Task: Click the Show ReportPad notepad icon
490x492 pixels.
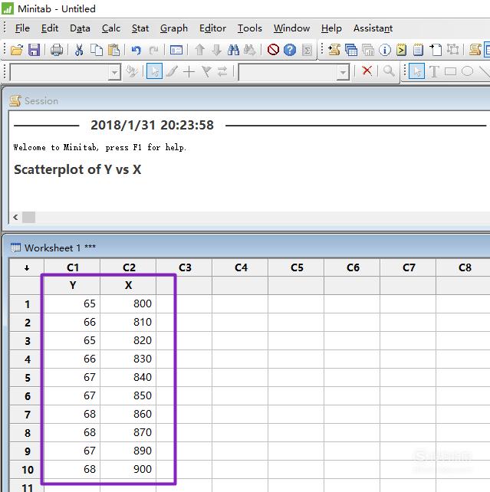Action: (418, 50)
